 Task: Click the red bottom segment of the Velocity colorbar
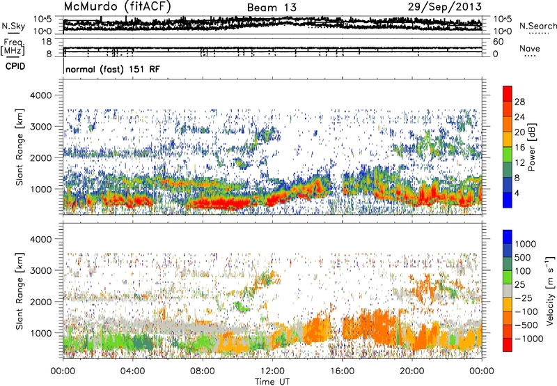pos(508,345)
